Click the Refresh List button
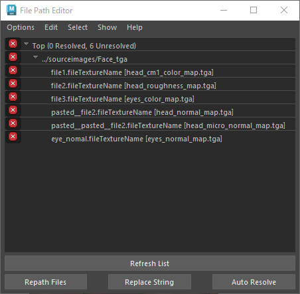 click(x=150, y=263)
